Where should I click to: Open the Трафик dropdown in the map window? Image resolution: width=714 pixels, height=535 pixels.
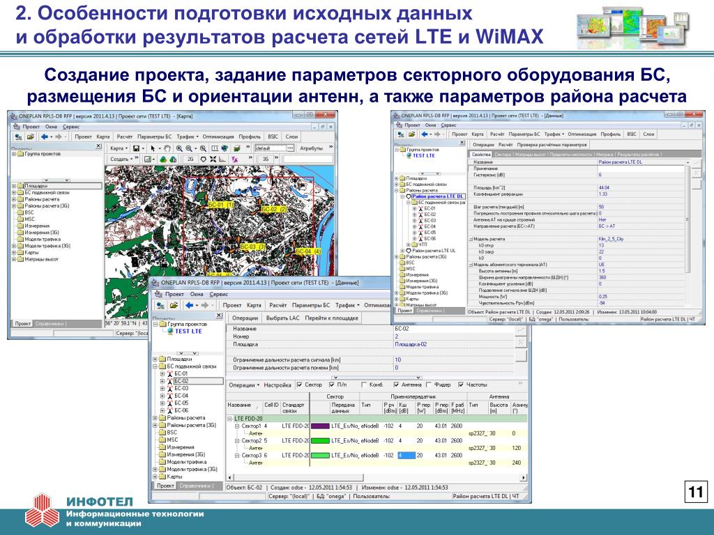pyautogui.click(x=188, y=137)
